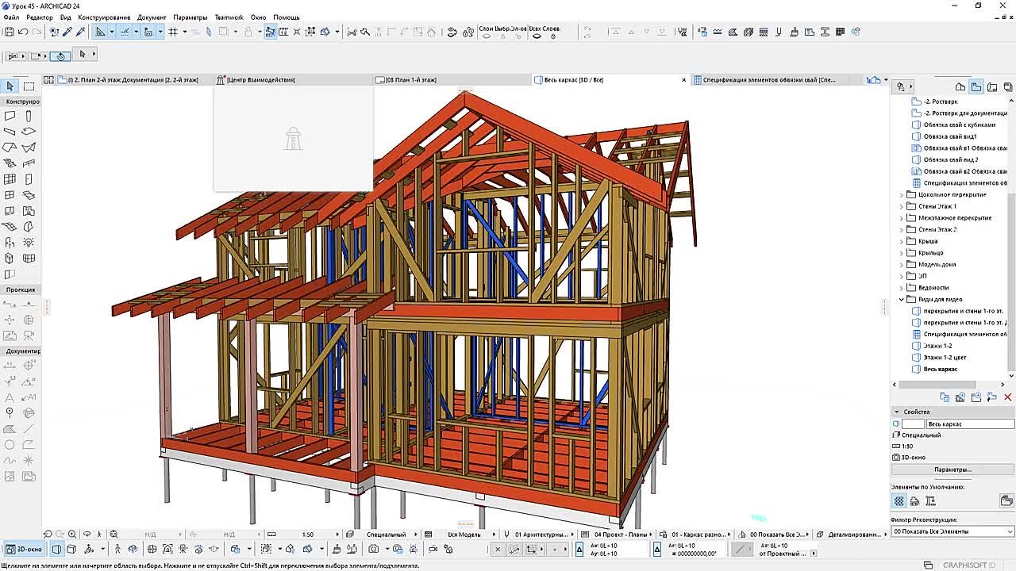Click the Scissors split tool icon
The width and height of the screenshot is (1016, 571).
[x=352, y=32]
